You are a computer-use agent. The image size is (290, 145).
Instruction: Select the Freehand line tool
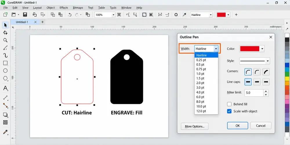coord(5,48)
